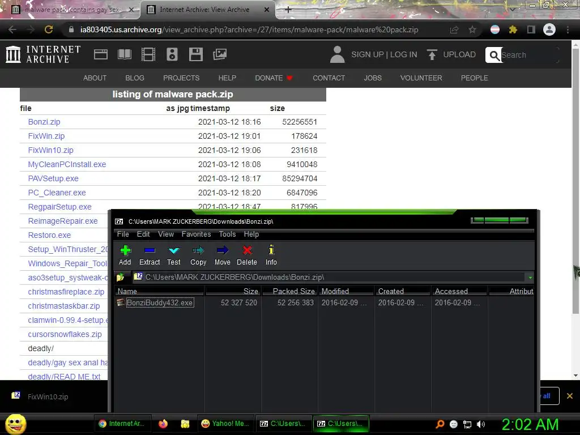Open the Help menu in 7-Zip
Viewport: 580px width, 435px height.
251,234
